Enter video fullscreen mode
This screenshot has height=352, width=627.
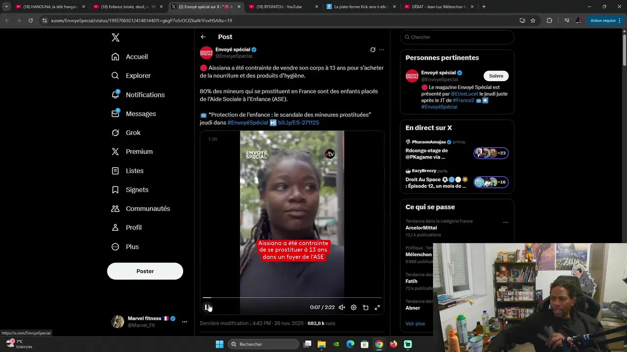[x=377, y=308]
